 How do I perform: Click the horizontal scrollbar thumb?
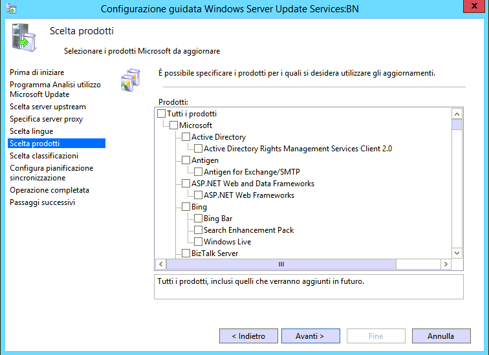(281, 264)
